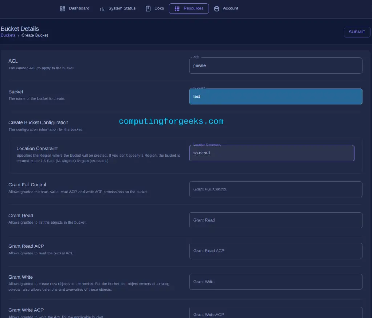Select the Grant Write ACP input
Screen dimensions: 372x318
coord(275,313)
